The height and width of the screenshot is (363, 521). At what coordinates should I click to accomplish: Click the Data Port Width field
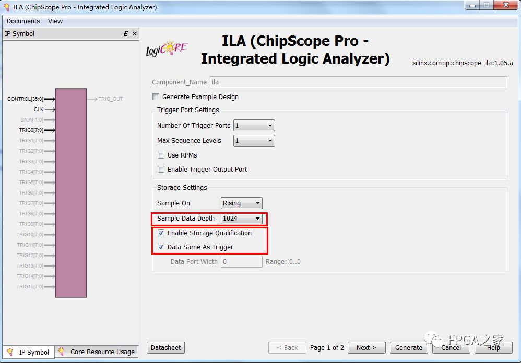(242, 261)
